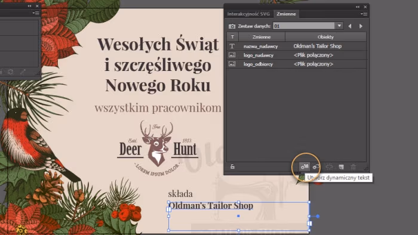Image resolution: width=418 pixels, height=235 pixels.
Task: Switch to the Interakcyjność SVG tab
Action: (248, 14)
